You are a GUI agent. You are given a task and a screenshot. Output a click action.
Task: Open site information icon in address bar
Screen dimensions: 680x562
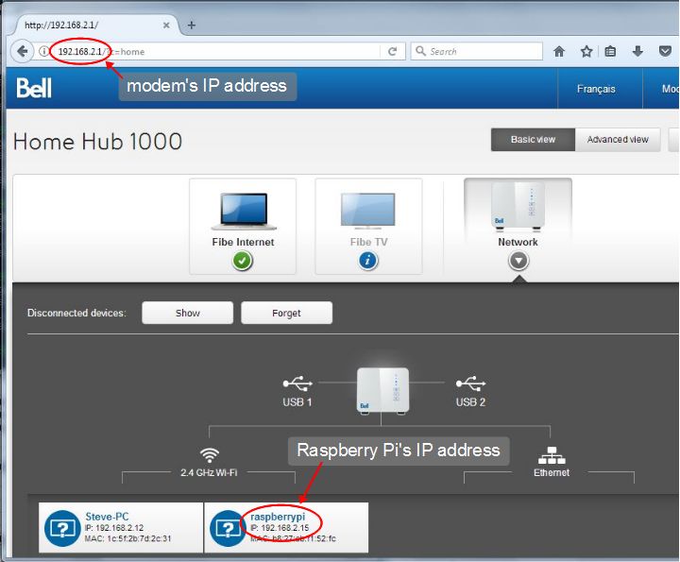pos(43,52)
